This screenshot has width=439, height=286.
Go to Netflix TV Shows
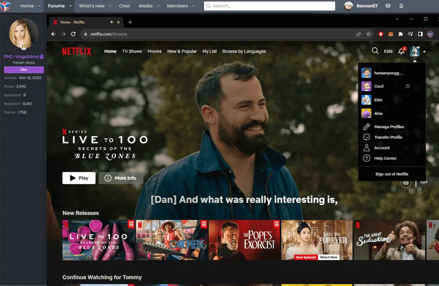coord(132,52)
